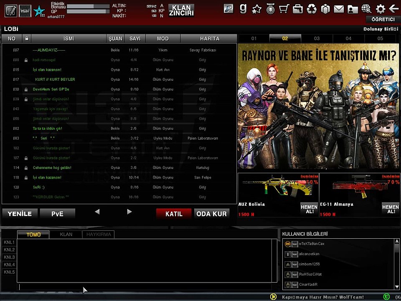The image size is (401, 301).
Task: Sort rooms by İSMİ column
Action: [69, 38]
